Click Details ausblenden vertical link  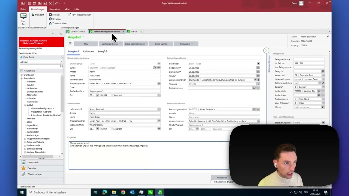pos(269,64)
